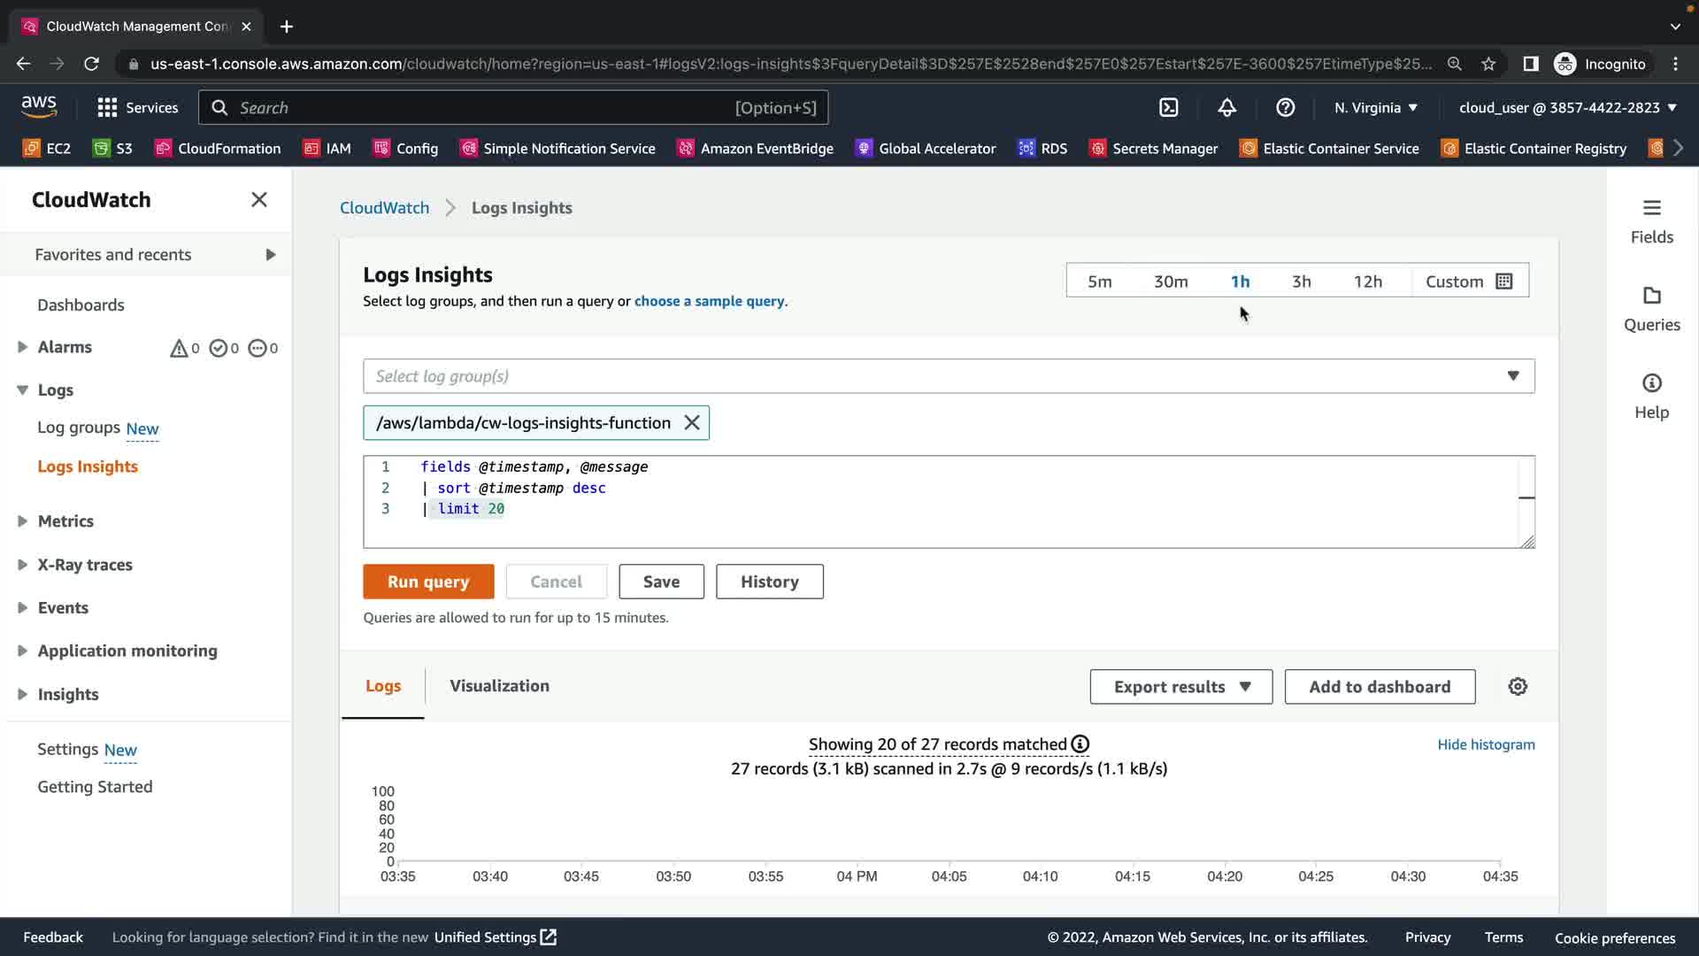Open Log groups in the sidebar
The width and height of the screenshot is (1699, 956).
click(x=79, y=428)
